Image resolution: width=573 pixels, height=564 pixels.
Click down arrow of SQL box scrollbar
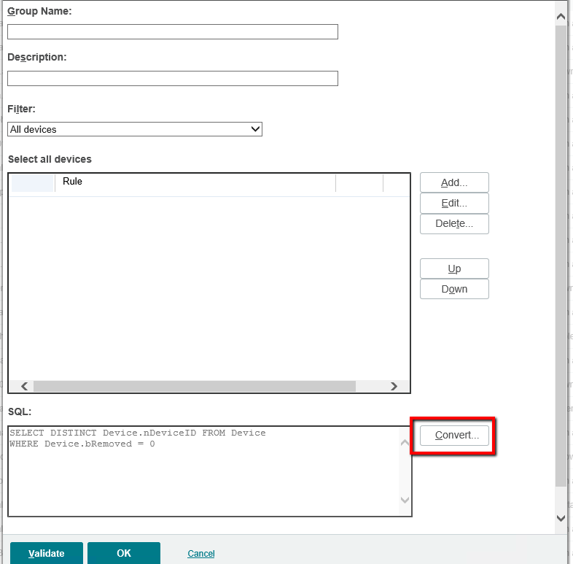(405, 500)
